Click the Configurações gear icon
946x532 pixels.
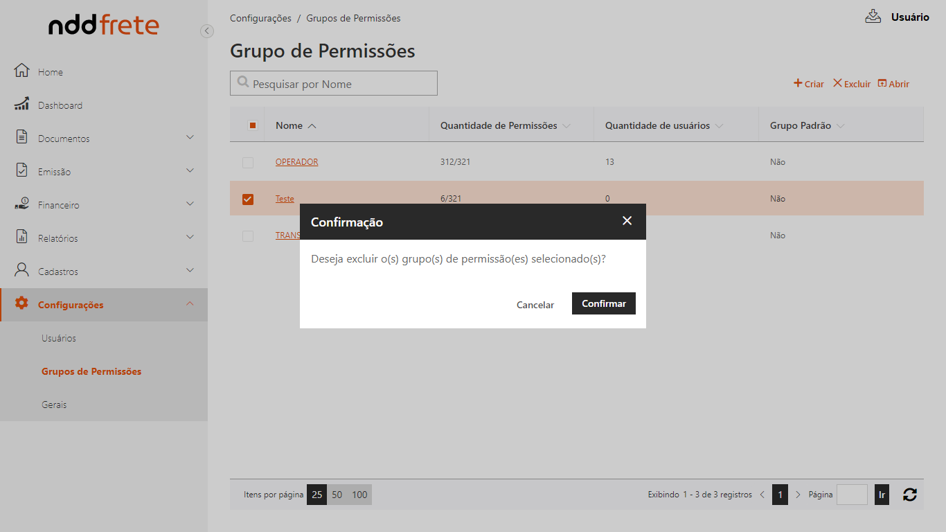tap(21, 303)
